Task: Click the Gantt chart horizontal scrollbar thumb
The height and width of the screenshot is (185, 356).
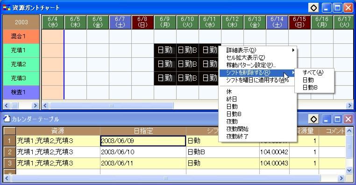Action: 112,105
